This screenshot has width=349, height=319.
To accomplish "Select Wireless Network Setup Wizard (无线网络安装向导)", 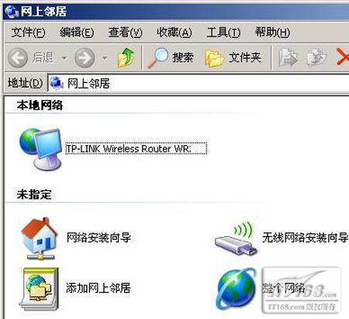I will (x=282, y=238).
